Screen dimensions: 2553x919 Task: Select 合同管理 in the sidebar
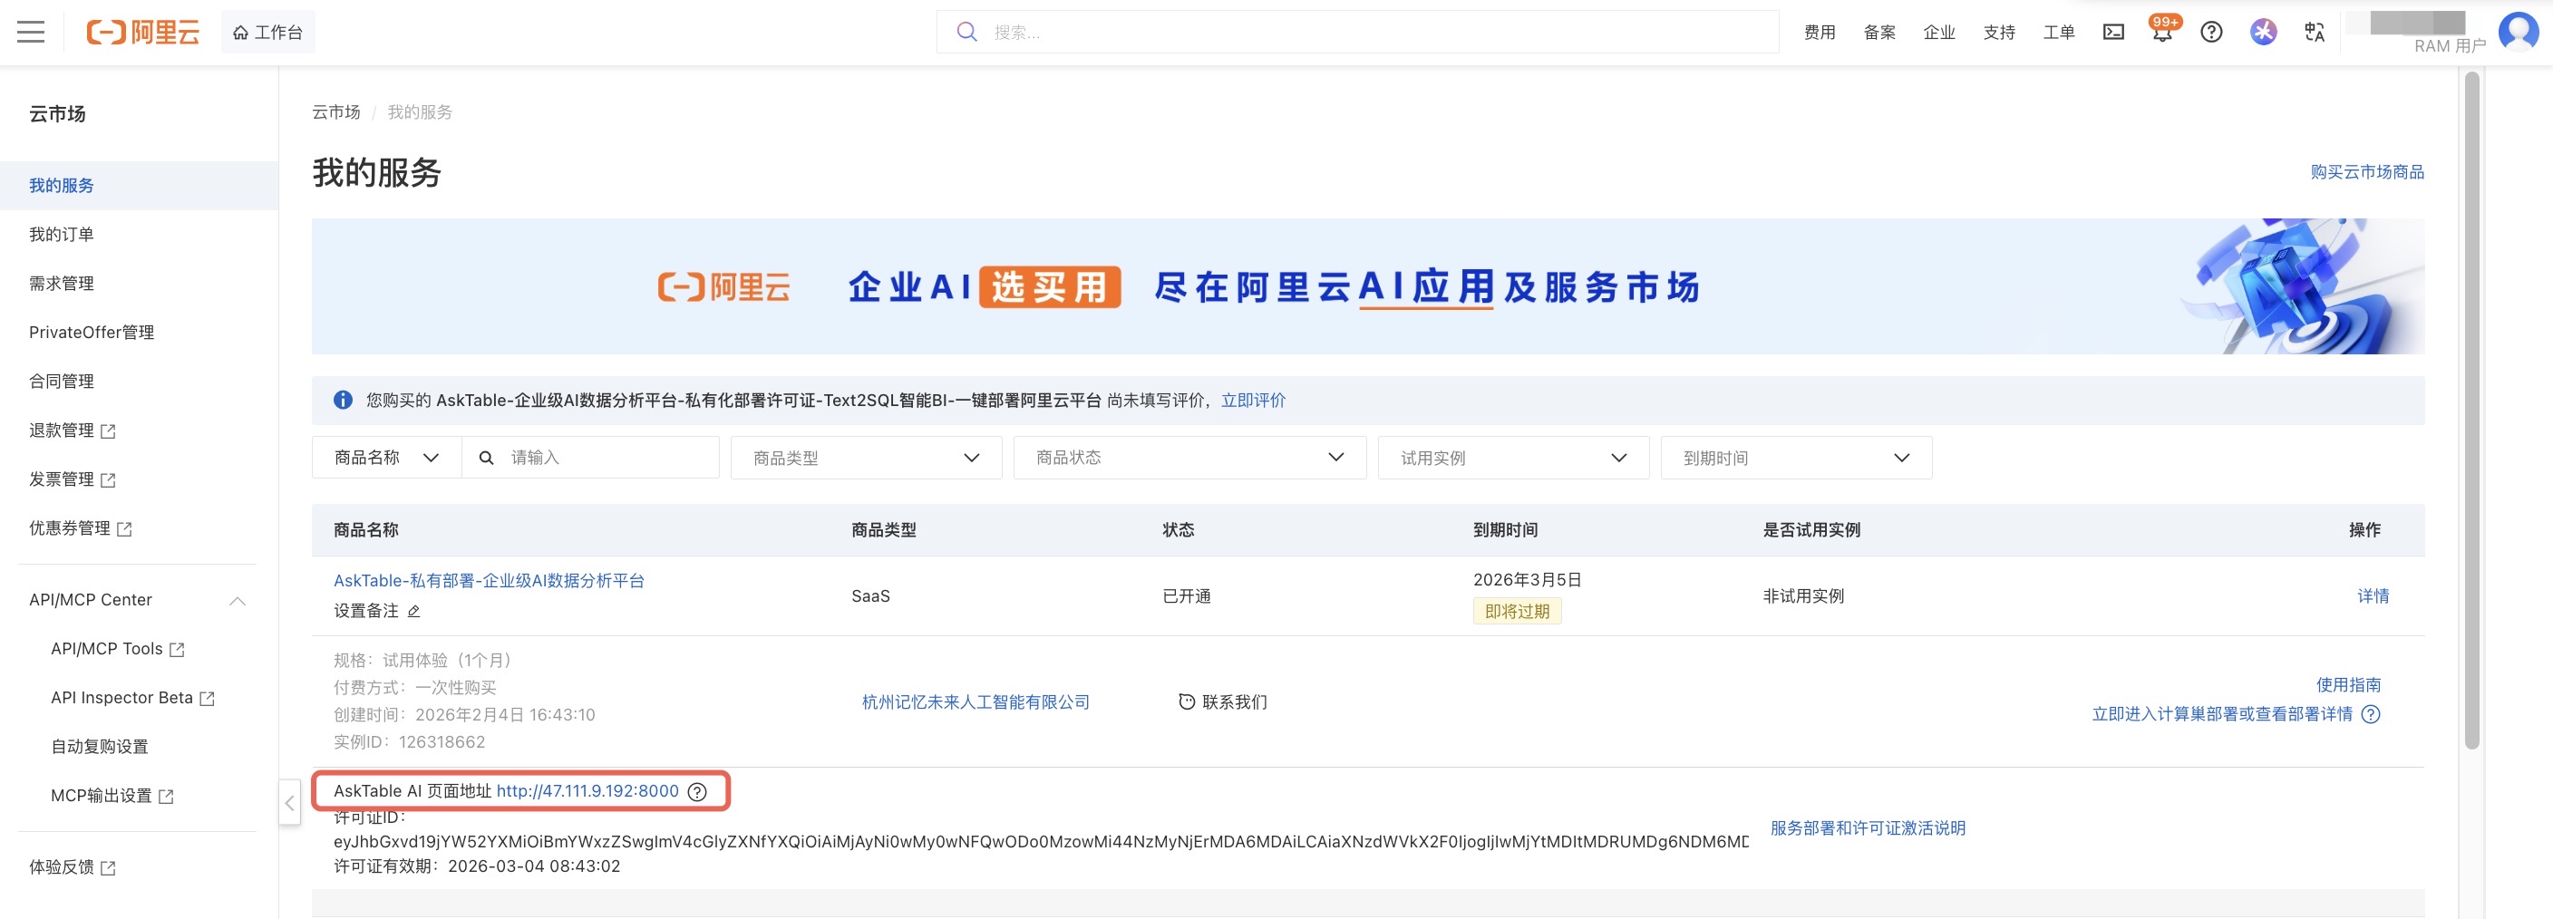click(x=62, y=382)
